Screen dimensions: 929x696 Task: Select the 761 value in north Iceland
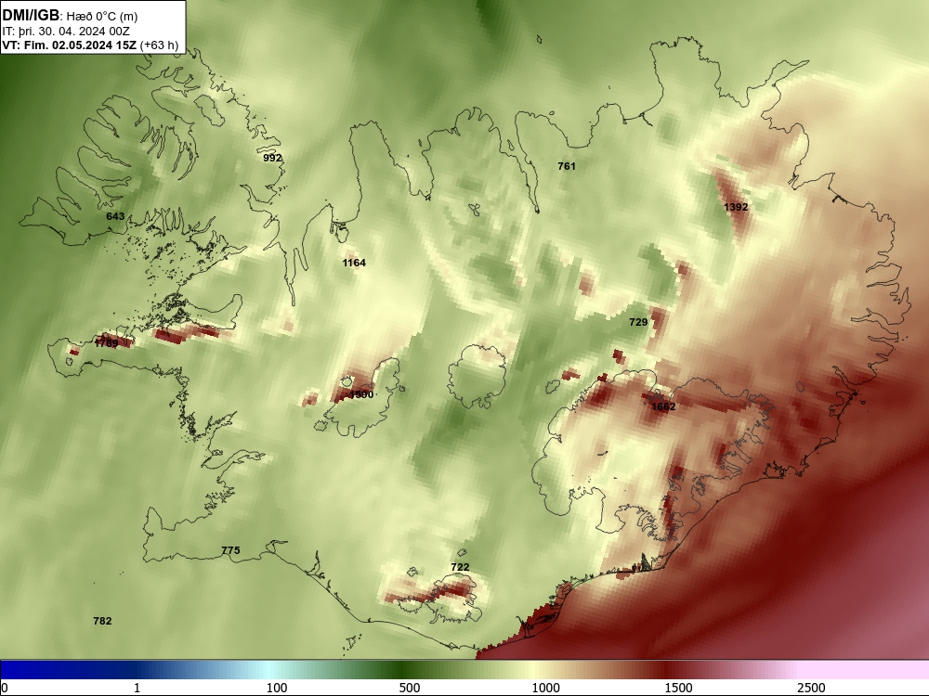coord(567,166)
